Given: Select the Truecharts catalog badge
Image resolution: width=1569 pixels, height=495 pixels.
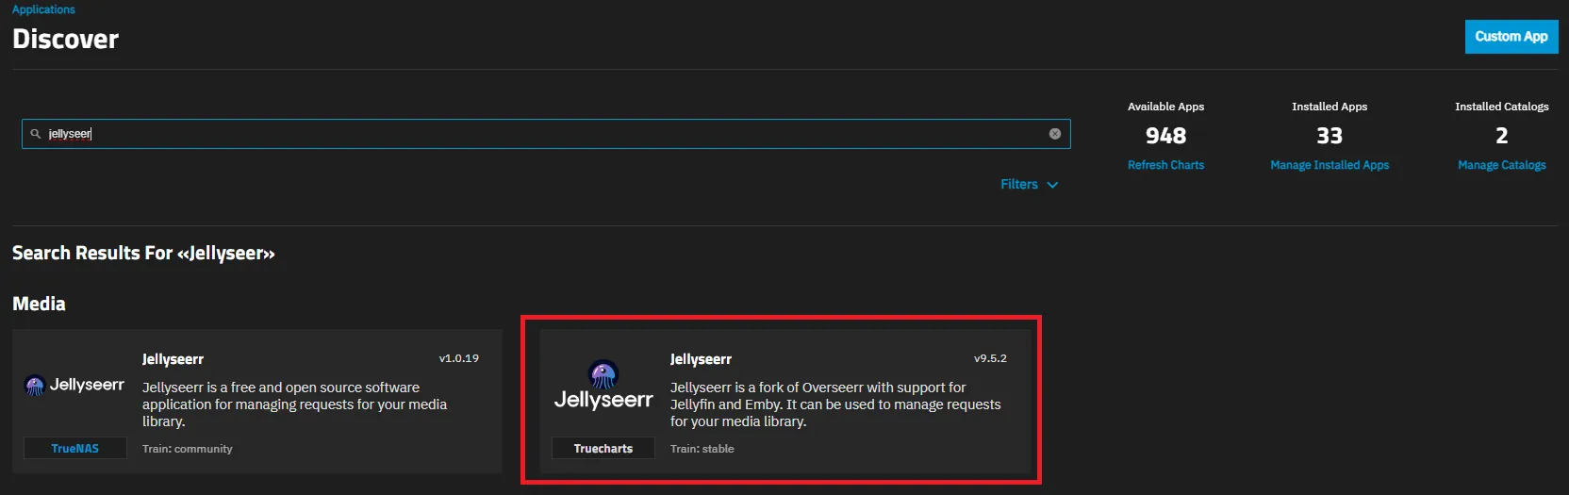Looking at the screenshot, I should point(603,449).
